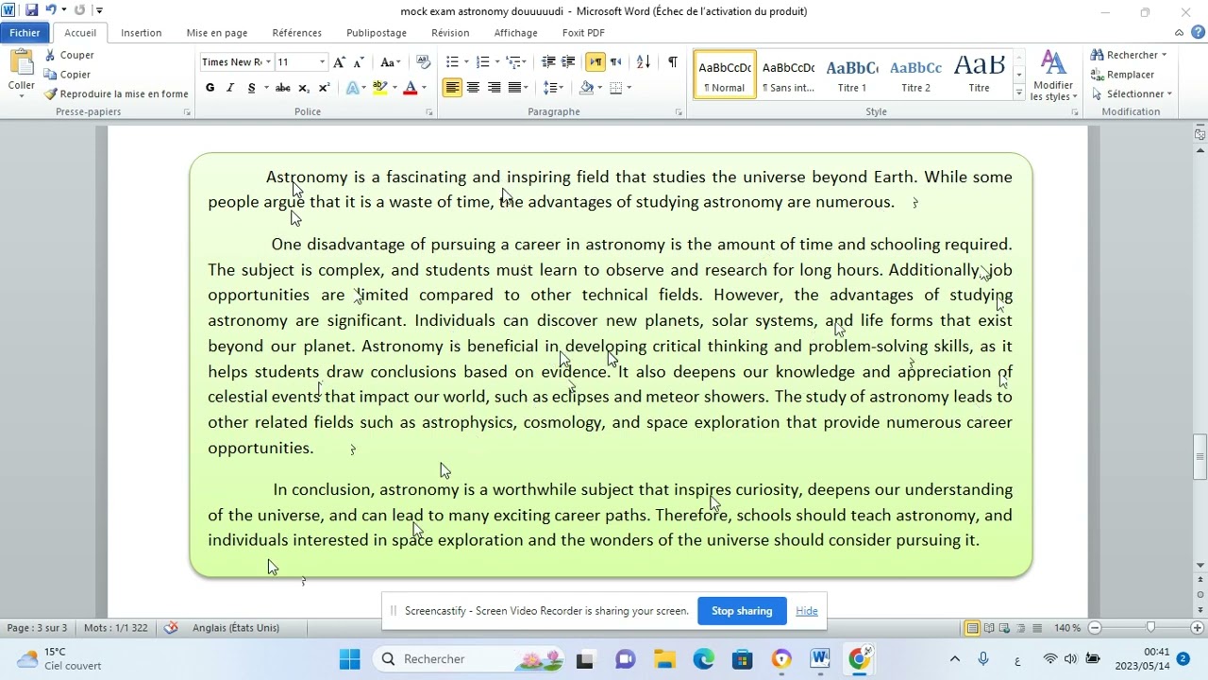Click the Stop sharing button
Viewport: 1208px width, 680px height.
tap(742, 611)
